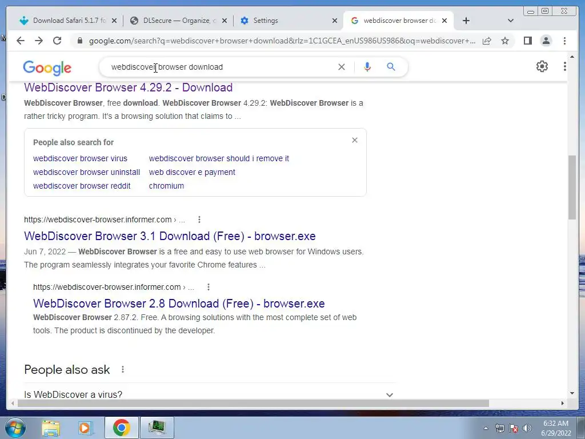Close the Download Safari tab
This screenshot has height=439, width=585.
point(114,21)
